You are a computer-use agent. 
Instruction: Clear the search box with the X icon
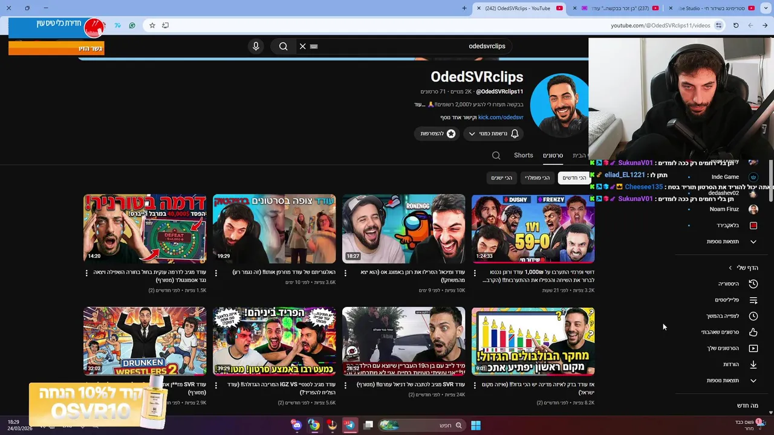(303, 46)
